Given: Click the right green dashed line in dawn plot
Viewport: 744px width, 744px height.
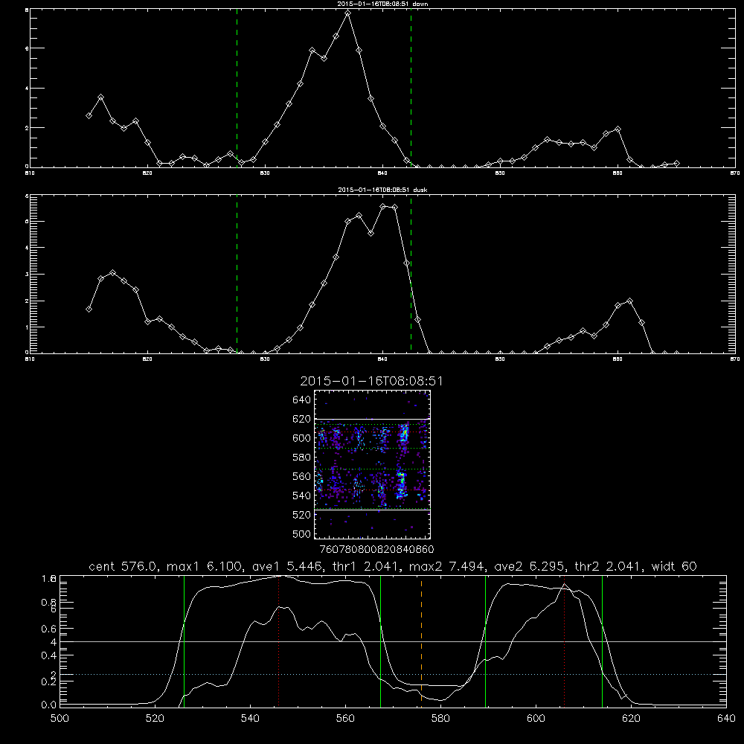Looking at the screenshot, I should click(x=411, y=89).
